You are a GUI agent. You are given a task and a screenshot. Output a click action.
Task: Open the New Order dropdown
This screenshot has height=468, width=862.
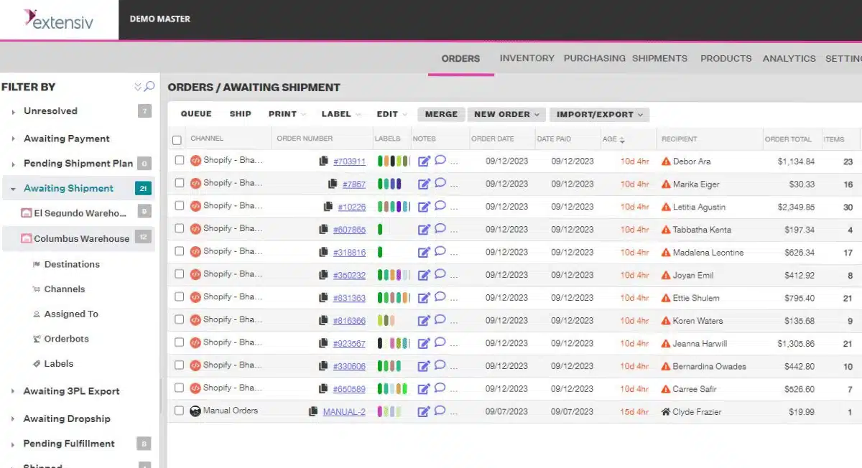point(506,114)
